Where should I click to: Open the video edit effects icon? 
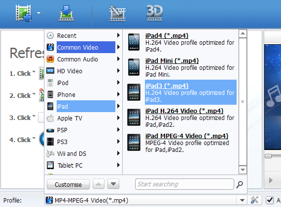click(117, 13)
